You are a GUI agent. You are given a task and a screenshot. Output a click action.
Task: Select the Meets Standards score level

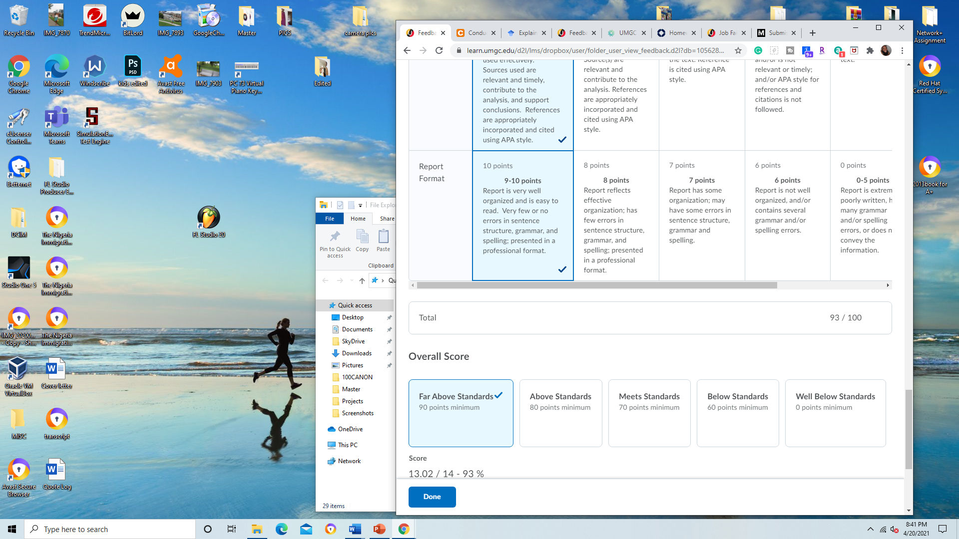pos(649,413)
